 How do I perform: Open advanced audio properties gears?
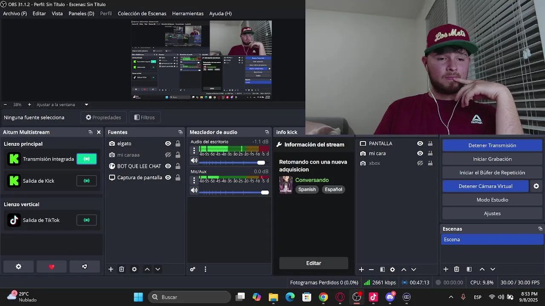(x=192, y=269)
